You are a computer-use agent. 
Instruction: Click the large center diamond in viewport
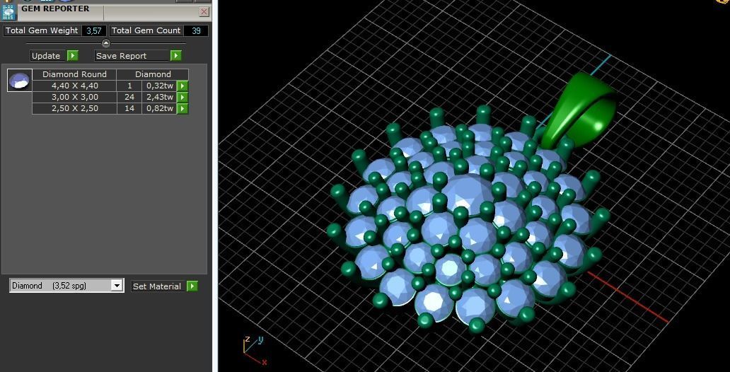(468, 194)
